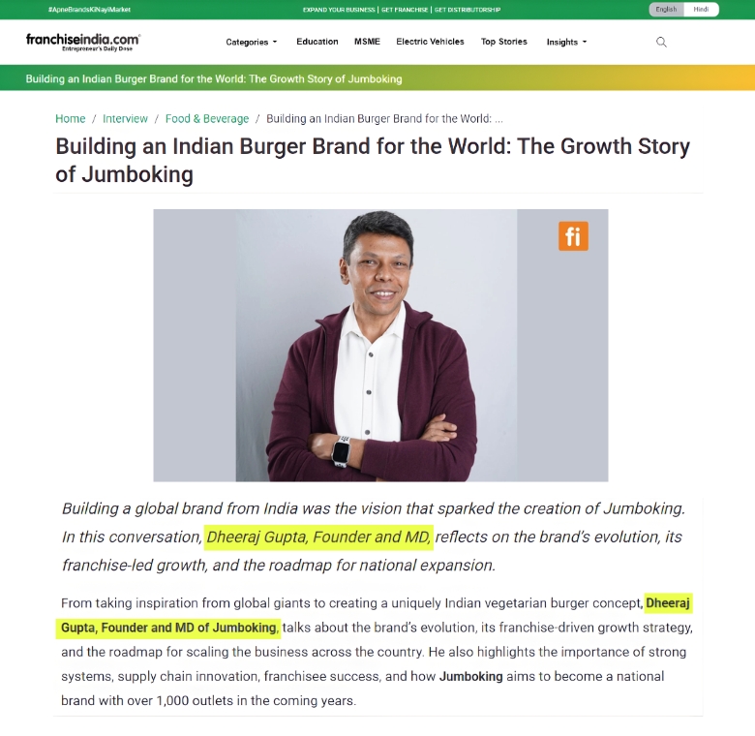Open the Education menu item
The image size is (755, 736).
(x=317, y=42)
